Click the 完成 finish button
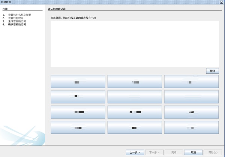 tap(174, 153)
